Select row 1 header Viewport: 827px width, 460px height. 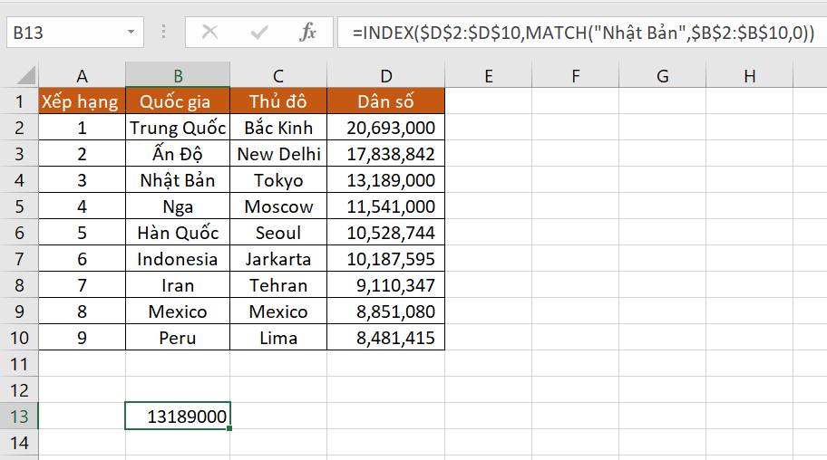19,101
